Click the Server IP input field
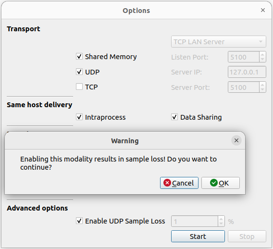The height and width of the screenshot is (249, 273). pyautogui.click(x=247, y=72)
